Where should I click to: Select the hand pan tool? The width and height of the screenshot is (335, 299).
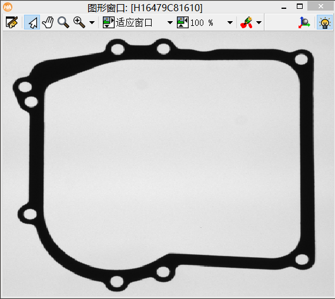[48, 22]
